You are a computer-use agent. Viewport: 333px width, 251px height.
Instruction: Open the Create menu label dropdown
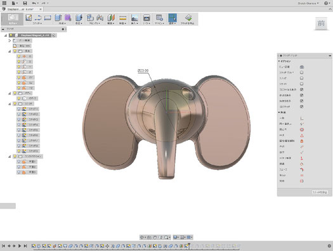62,23
